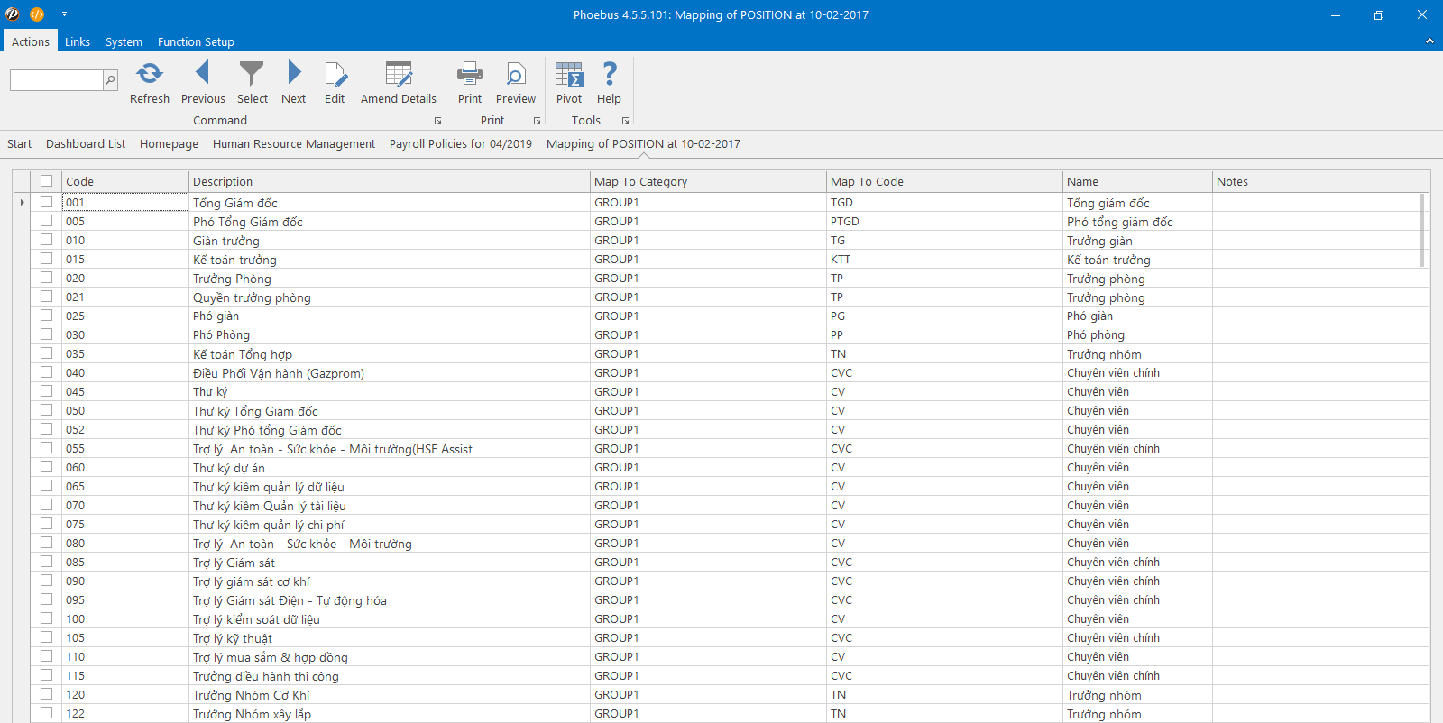The height and width of the screenshot is (723, 1443).
Task: Click orange code icon in title bar
Action: coord(37,14)
